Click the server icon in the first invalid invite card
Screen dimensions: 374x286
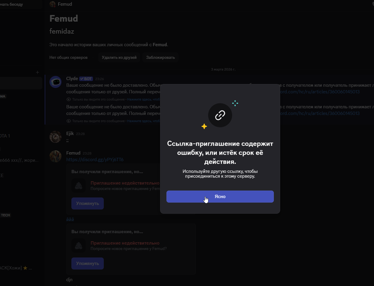[79, 186]
